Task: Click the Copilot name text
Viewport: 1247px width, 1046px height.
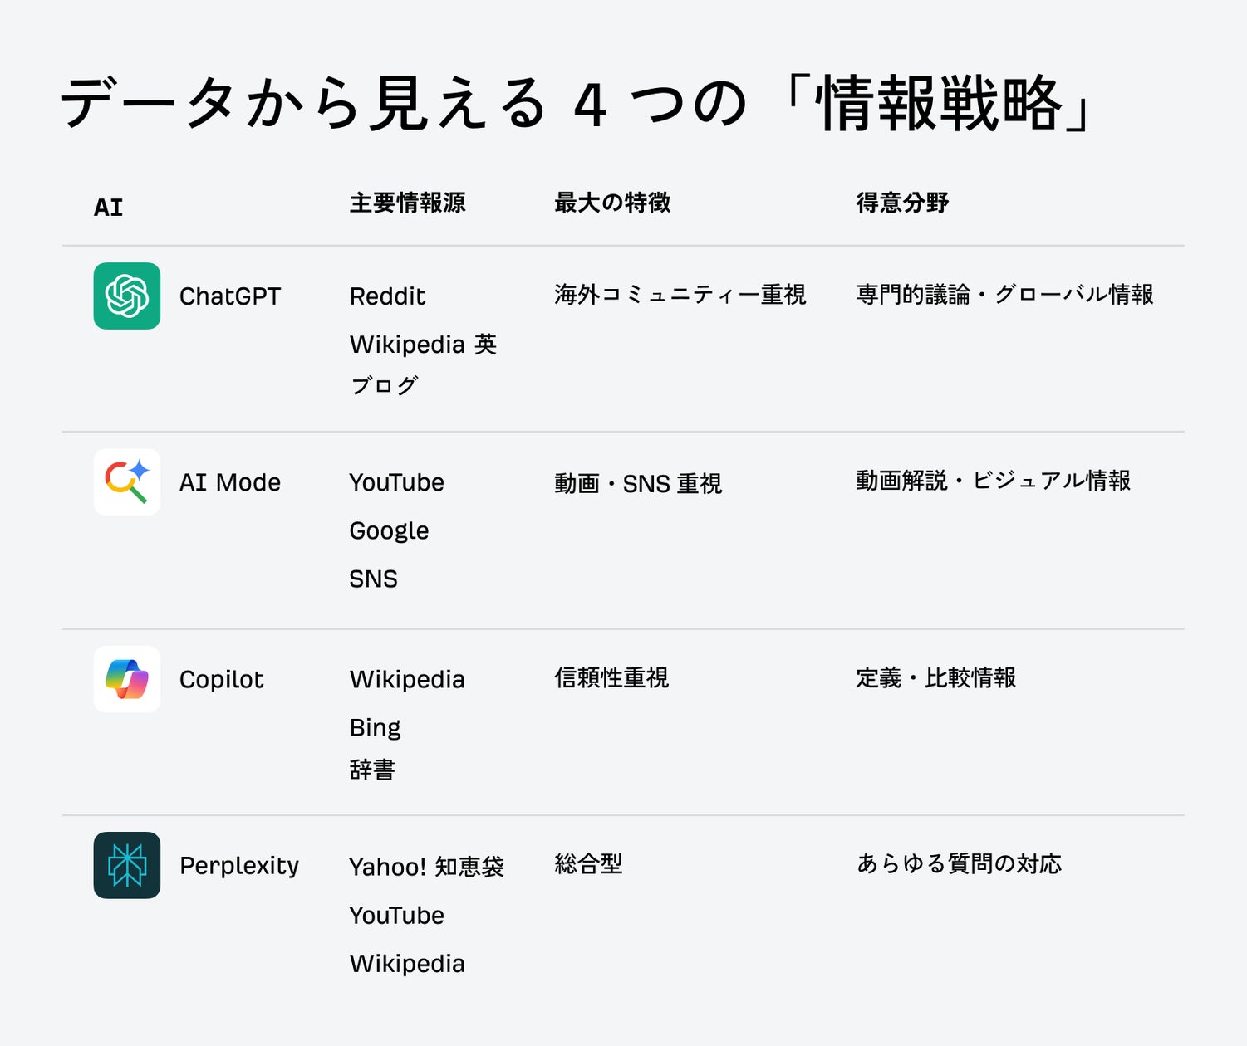Action: 221,679
